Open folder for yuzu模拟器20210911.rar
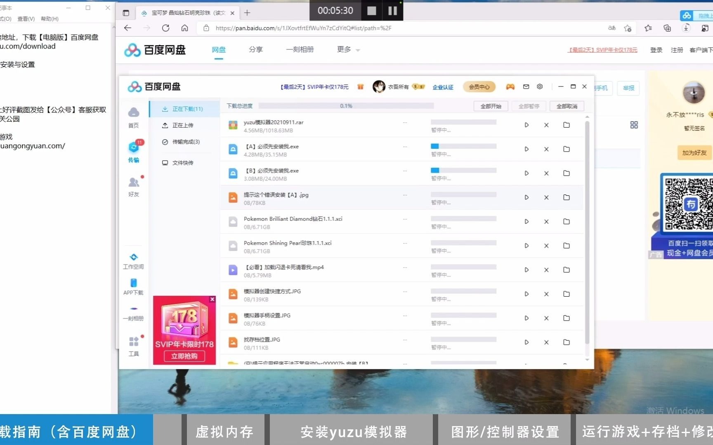Screen dimensions: 713x445 [567, 125]
